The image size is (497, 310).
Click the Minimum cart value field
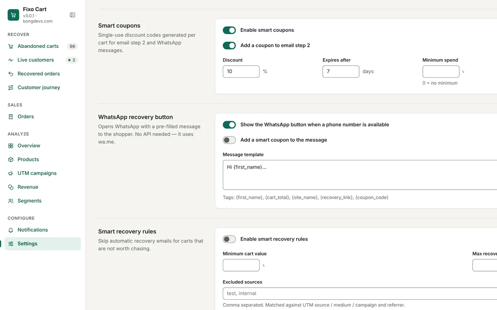click(241, 265)
